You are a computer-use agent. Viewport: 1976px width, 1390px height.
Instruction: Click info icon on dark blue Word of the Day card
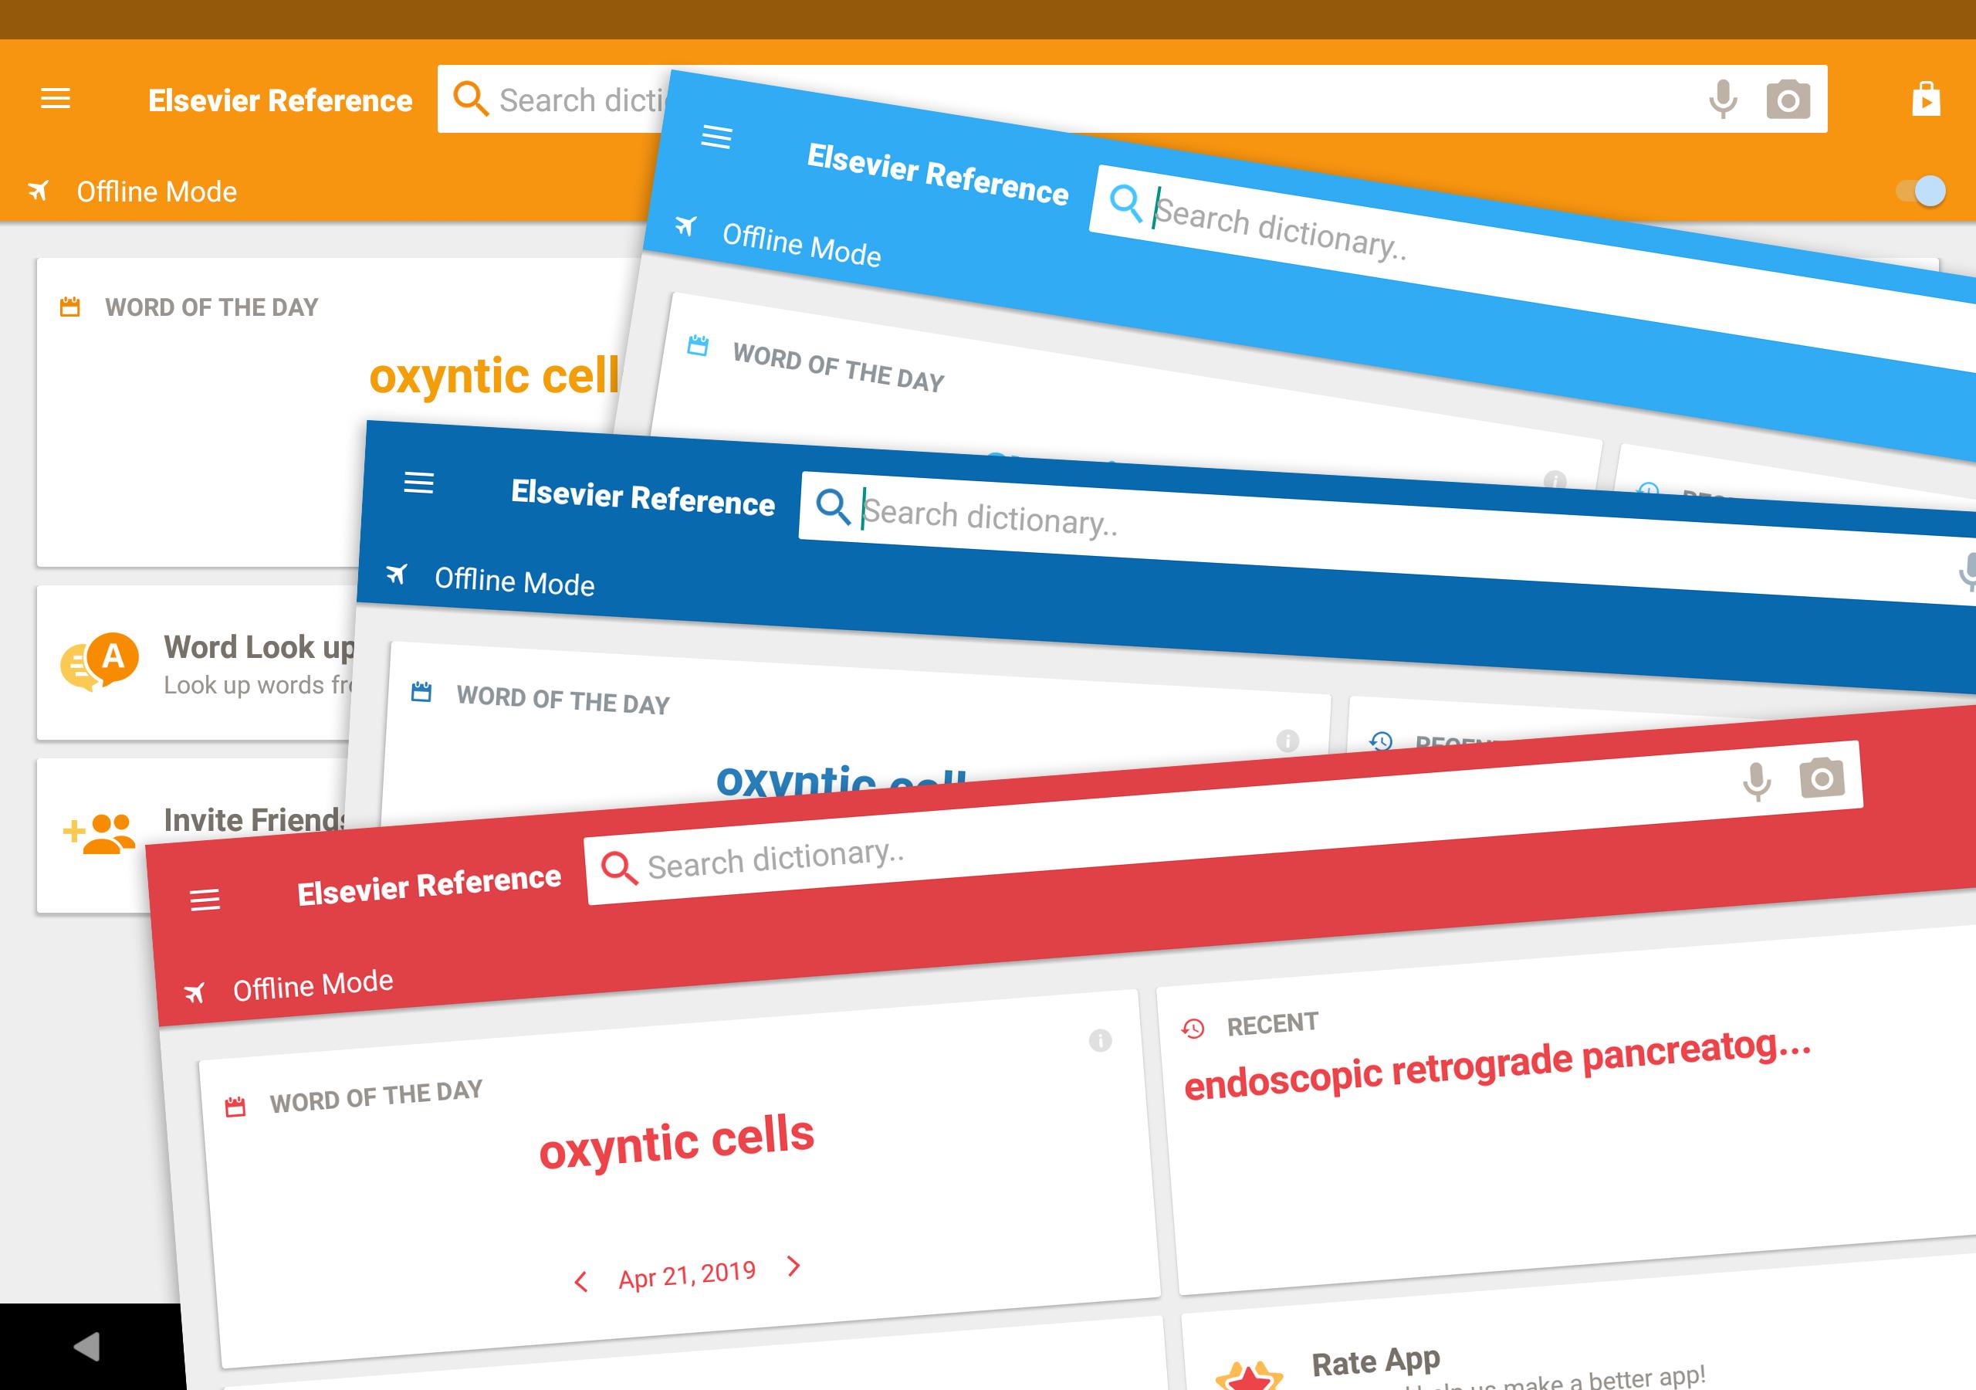click(1287, 741)
